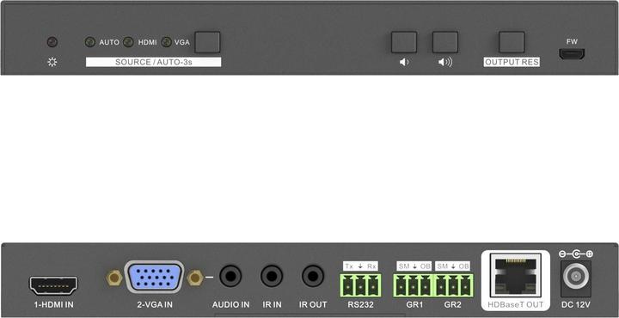
Task: Click the RS232 green terminal block
Action: (360, 285)
